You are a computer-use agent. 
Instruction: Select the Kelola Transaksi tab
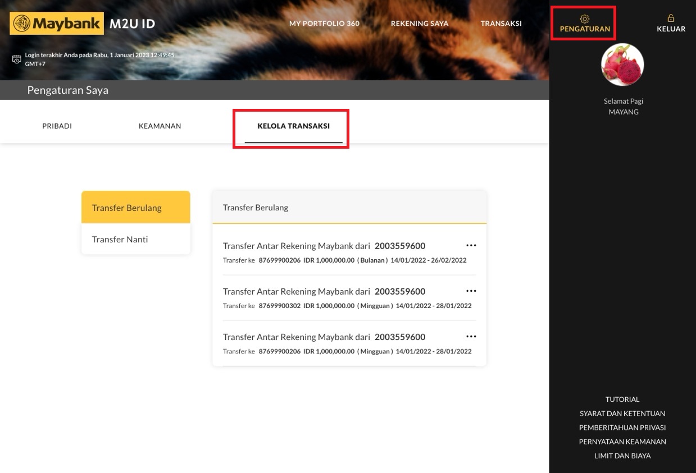[293, 126]
